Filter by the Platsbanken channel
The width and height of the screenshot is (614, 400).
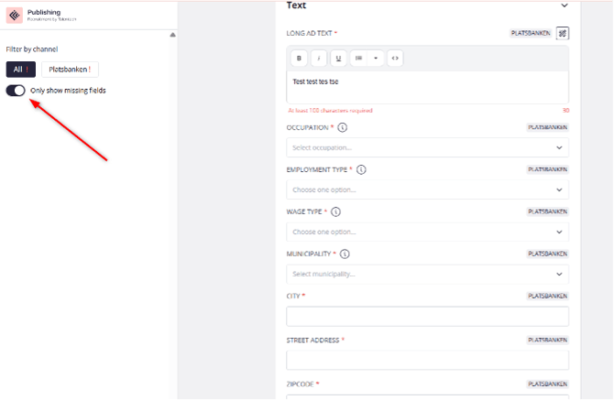[70, 69]
